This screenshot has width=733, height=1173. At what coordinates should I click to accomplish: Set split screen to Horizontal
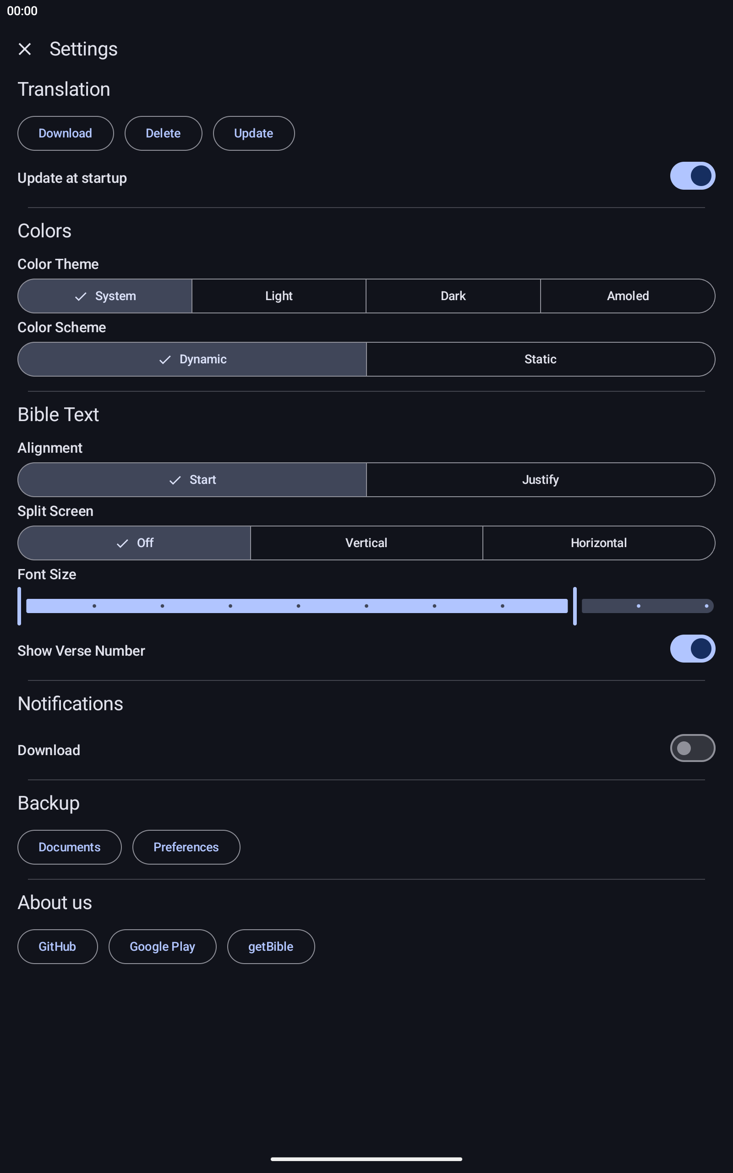(599, 543)
